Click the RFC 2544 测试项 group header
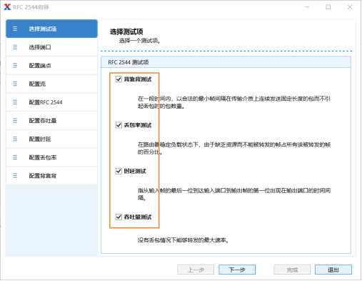Screen dimensions: 362x281 pos(226,62)
